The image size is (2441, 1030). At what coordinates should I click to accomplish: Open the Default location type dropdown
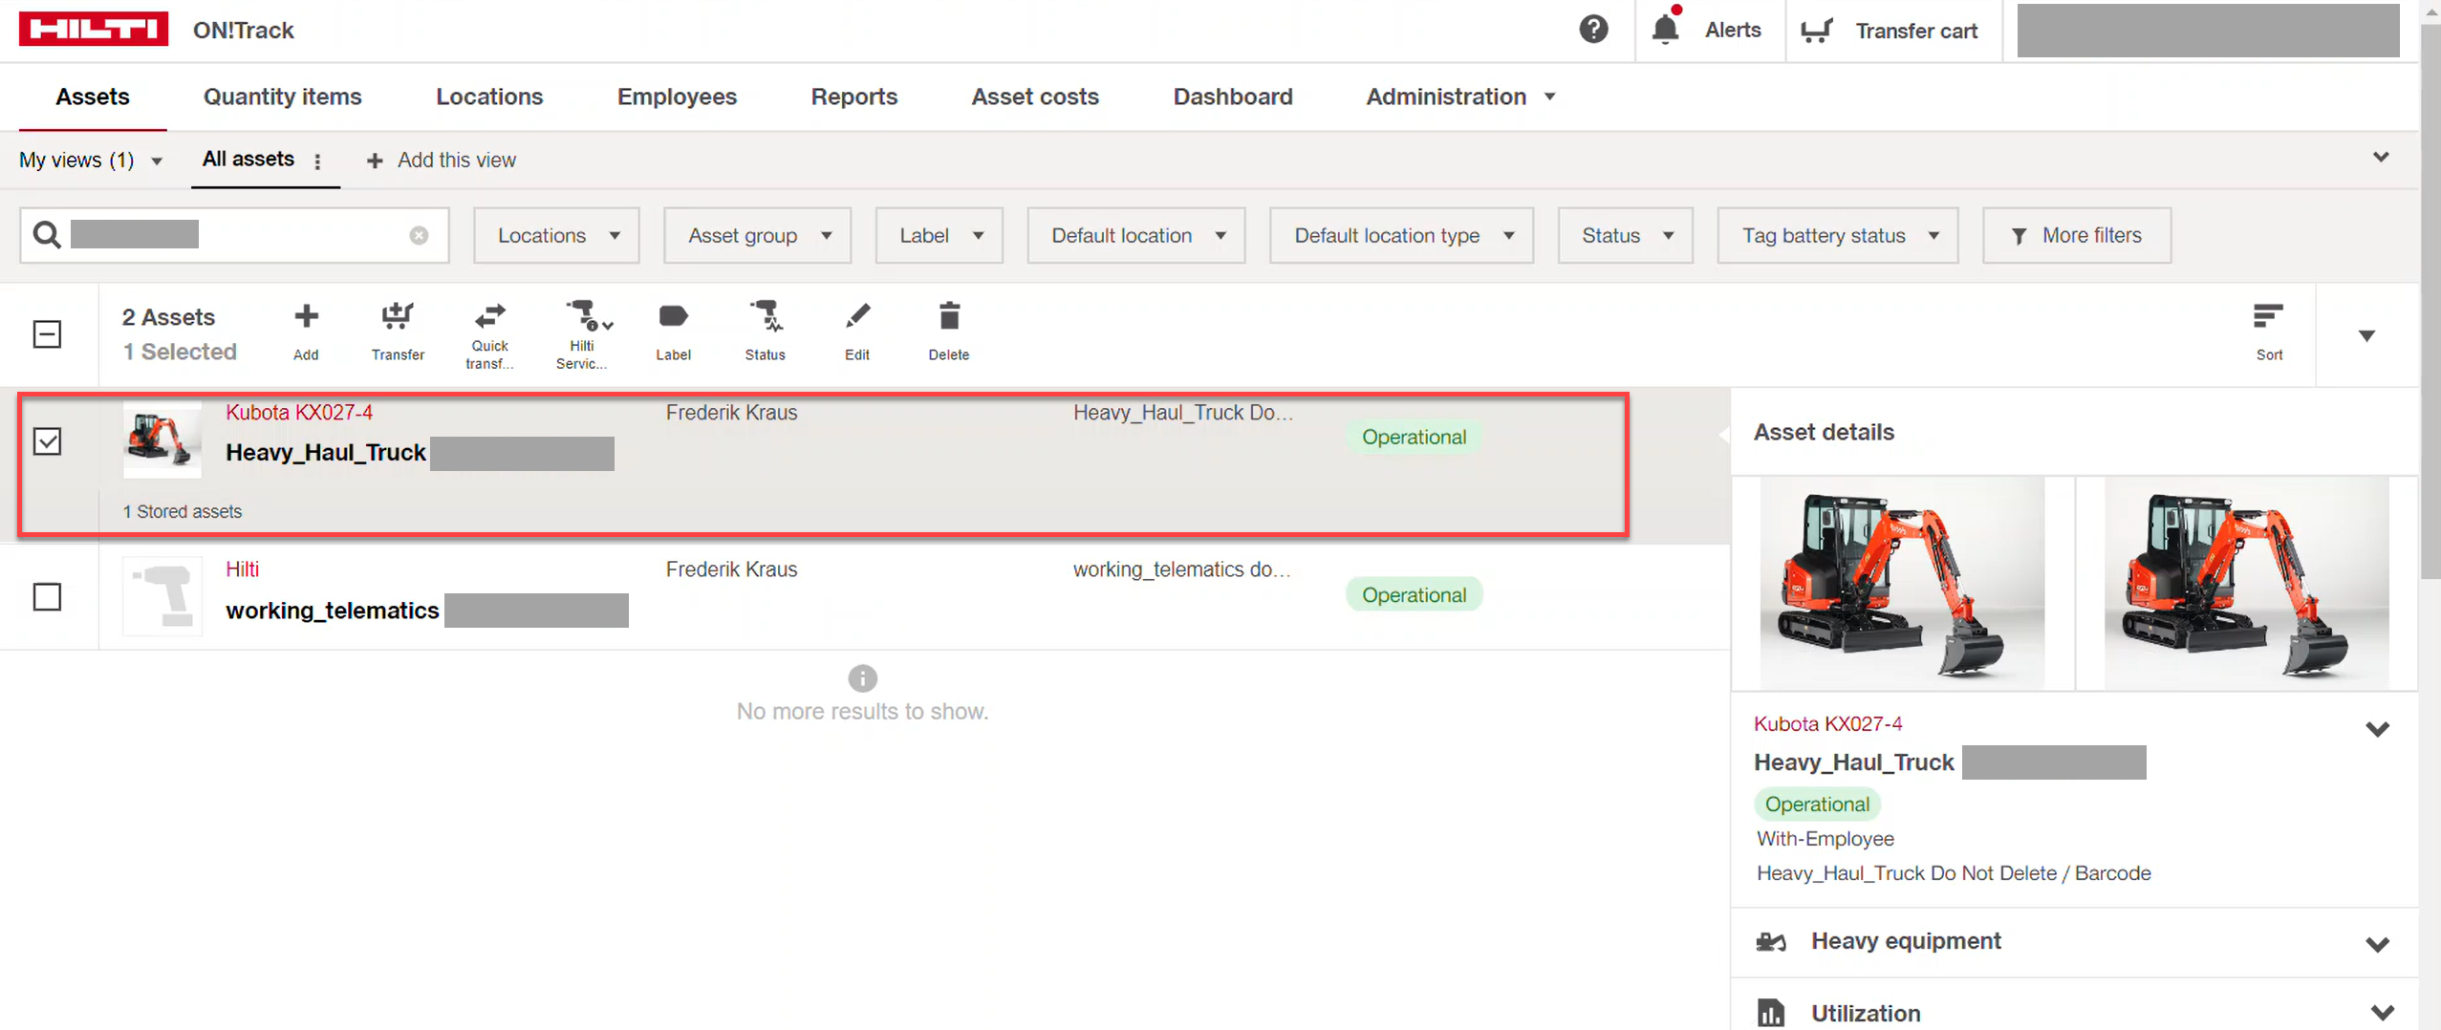(1401, 235)
